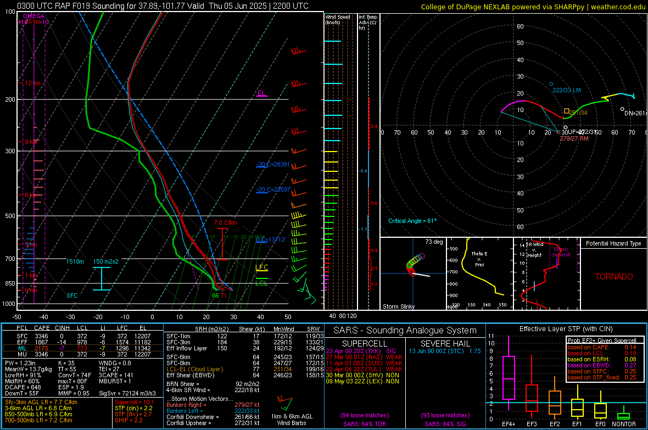
Task: Click the CAPE column header
Action: pyautogui.click(x=42, y=328)
